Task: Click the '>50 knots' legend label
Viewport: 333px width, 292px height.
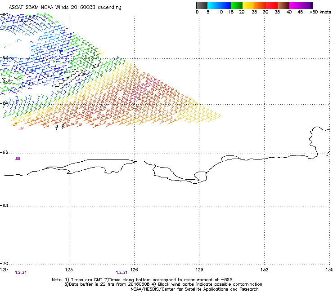Action: 320,12
